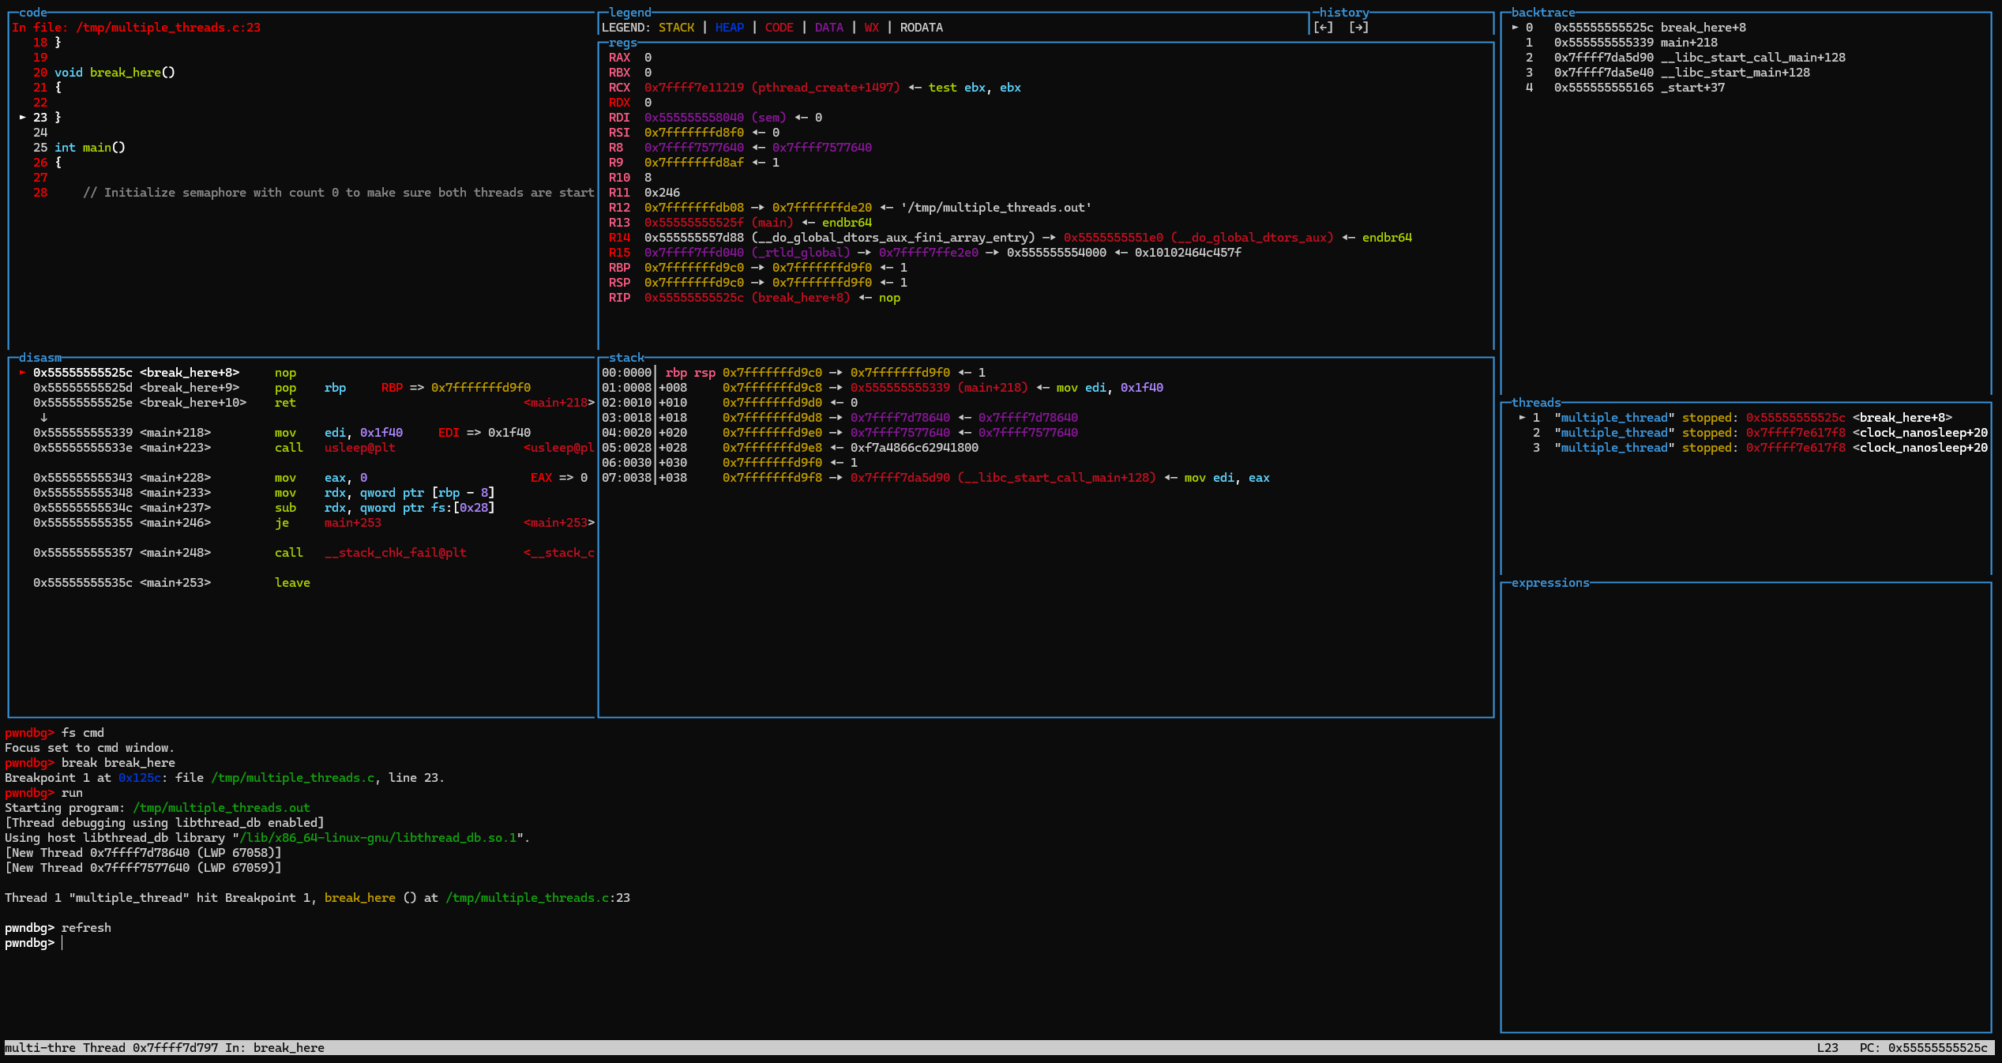Click the PC address in status bar
The image size is (2002, 1063).
(1936, 1048)
